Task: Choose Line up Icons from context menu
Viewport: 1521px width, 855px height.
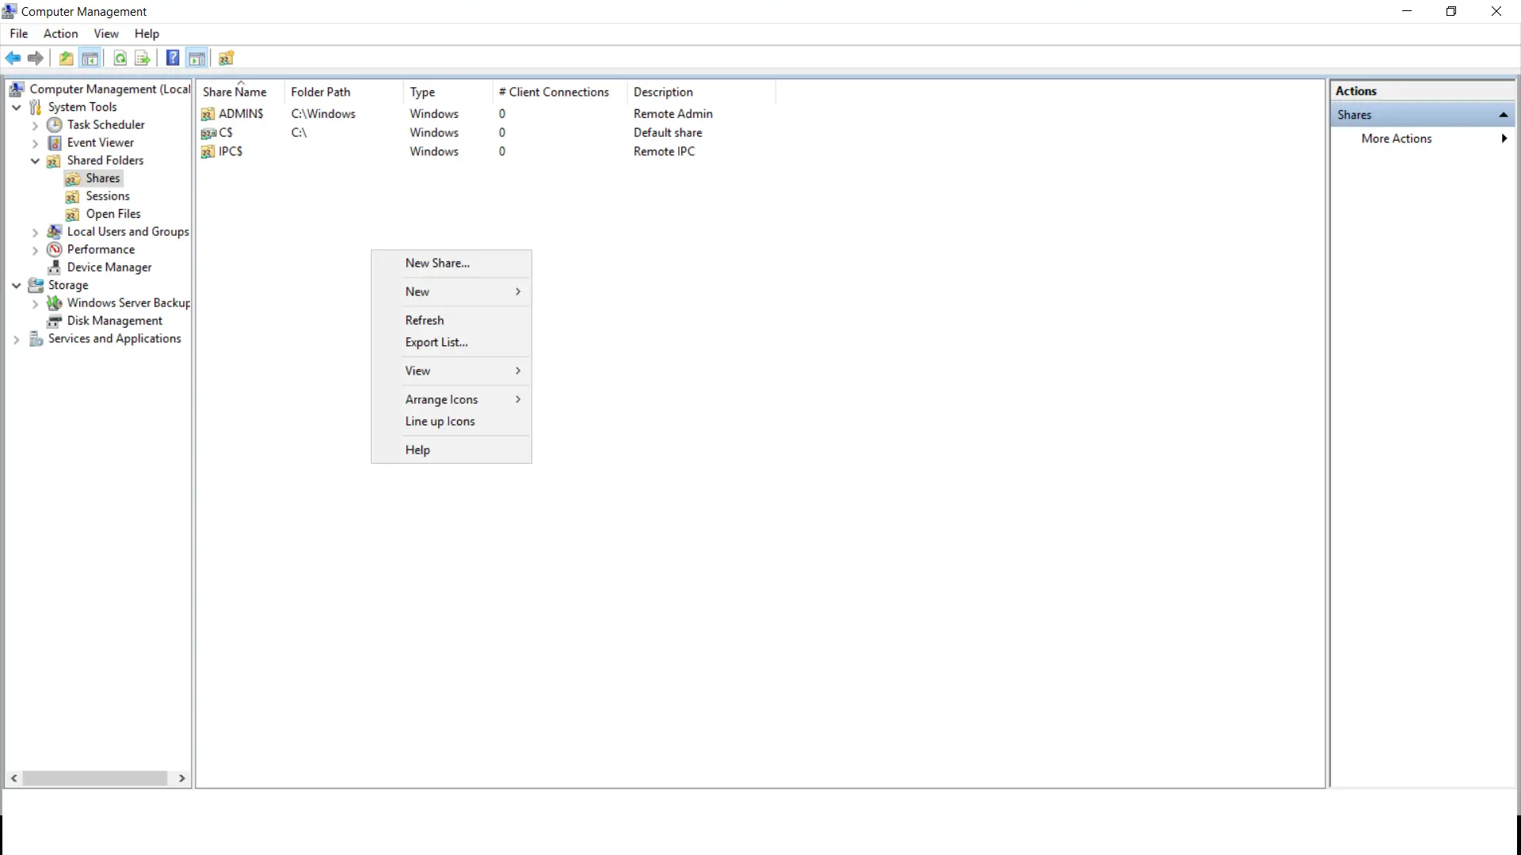Action: pyautogui.click(x=452, y=421)
